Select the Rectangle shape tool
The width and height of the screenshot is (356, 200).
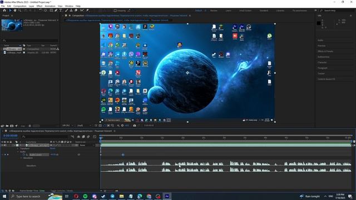click(51, 11)
